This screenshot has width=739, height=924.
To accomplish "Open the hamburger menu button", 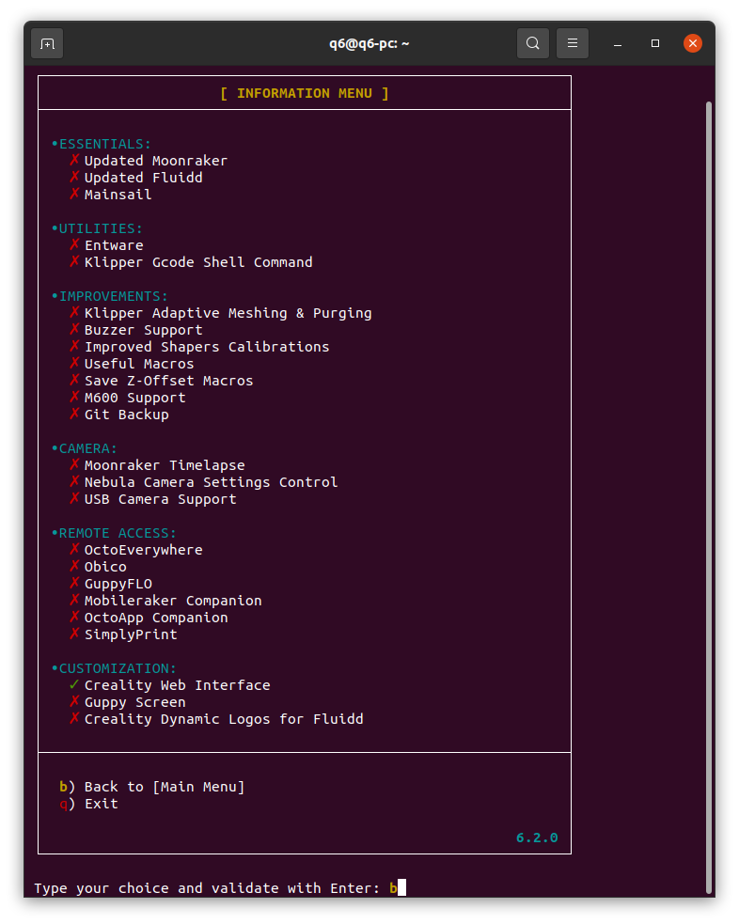I will [x=573, y=43].
